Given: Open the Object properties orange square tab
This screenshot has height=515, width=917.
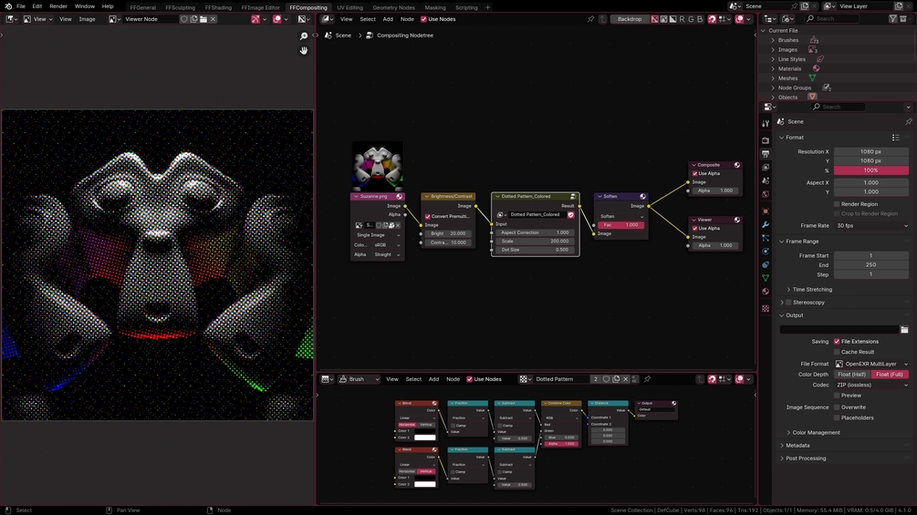Looking at the screenshot, I should click(766, 211).
